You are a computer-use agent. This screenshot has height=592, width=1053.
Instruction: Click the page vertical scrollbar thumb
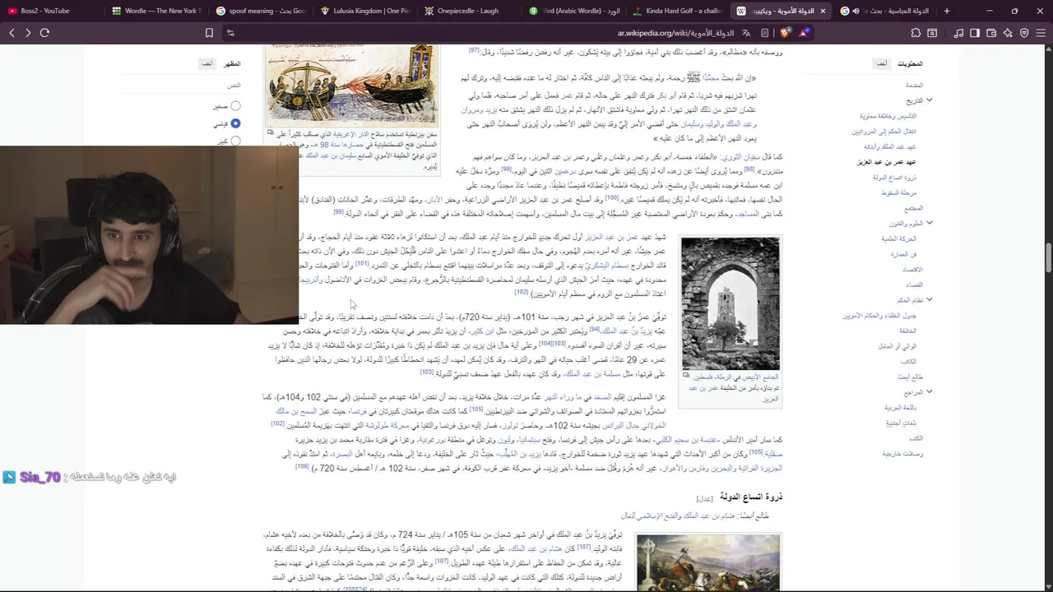(1049, 256)
